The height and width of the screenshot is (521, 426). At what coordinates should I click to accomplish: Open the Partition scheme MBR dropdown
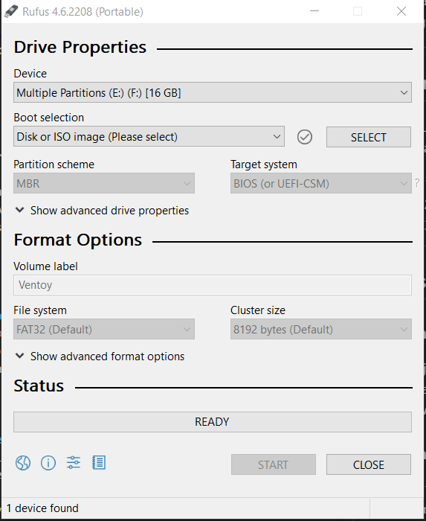104,183
